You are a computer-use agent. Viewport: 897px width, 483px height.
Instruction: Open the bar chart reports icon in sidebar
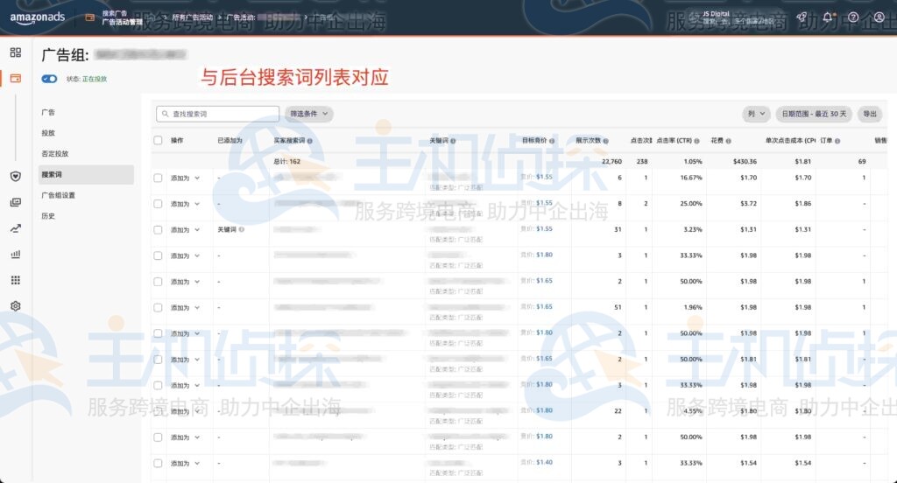coord(16,255)
